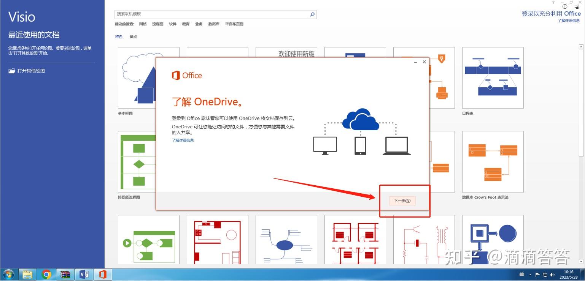Search templates using the 网络 suggestion
The image size is (585, 281).
pos(143,24)
